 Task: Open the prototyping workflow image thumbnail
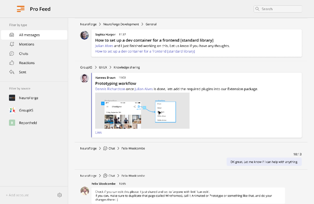(142, 111)
